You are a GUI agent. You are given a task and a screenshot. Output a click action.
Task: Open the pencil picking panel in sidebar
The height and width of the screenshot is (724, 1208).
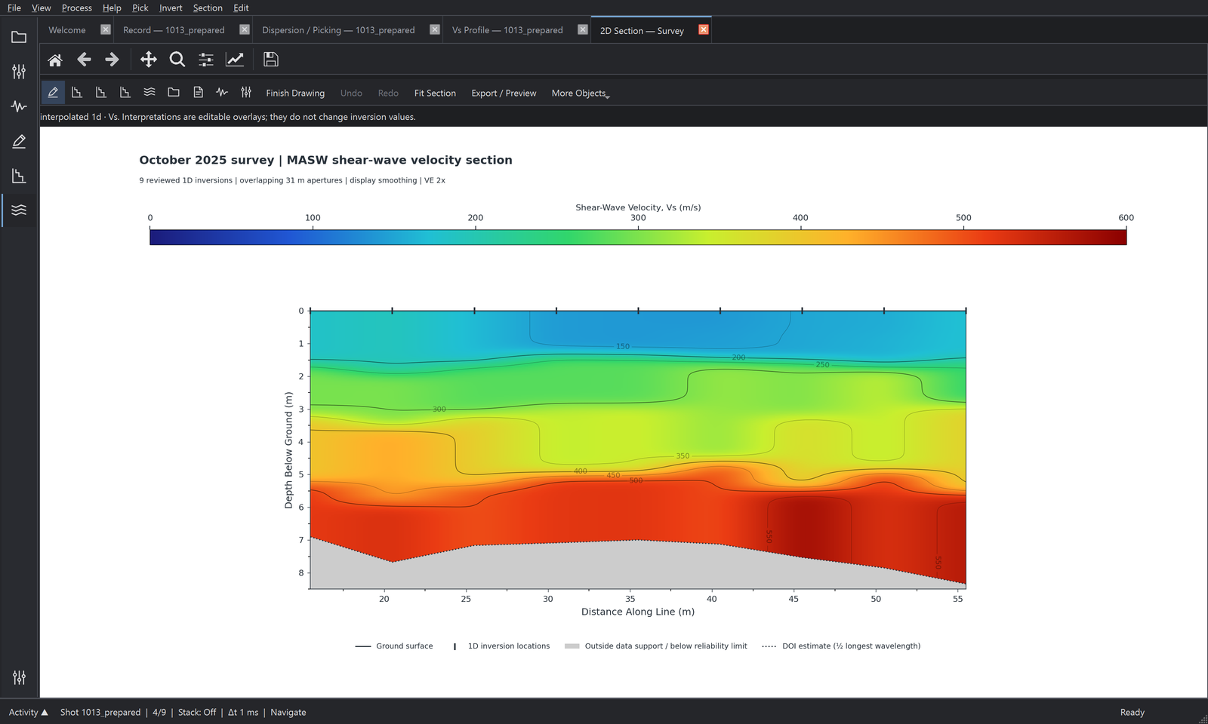[x=19, y=141]
